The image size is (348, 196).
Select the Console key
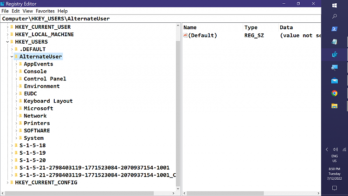[x=35, y=72]
